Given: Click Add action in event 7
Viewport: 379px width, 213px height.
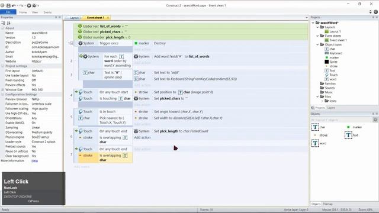Looking at the screenshot, I should (x=142, y=149).
